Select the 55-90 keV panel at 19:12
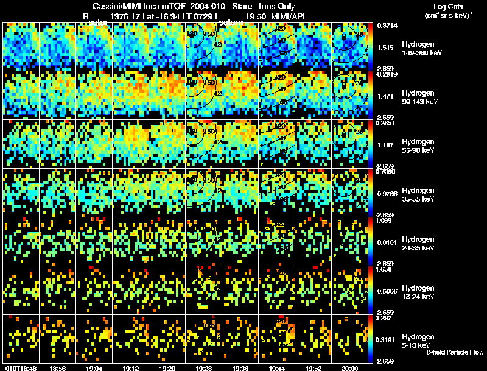 131,144
